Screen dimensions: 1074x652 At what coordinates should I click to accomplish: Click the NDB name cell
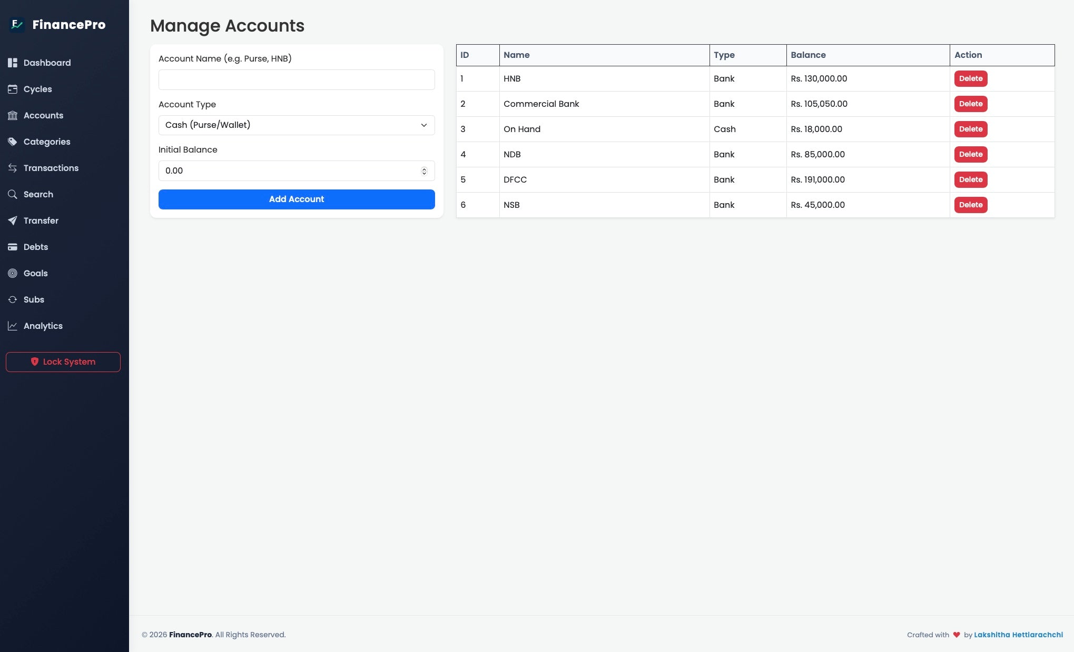click(x=604, y=154)
